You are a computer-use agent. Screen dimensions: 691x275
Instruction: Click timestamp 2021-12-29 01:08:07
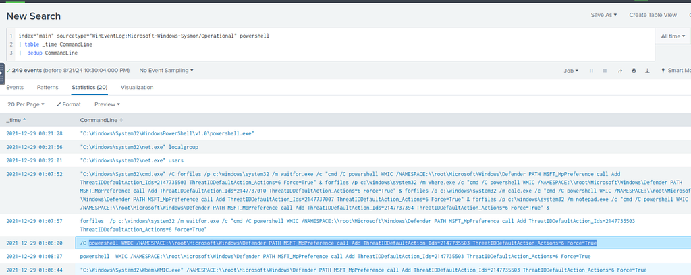34,256
